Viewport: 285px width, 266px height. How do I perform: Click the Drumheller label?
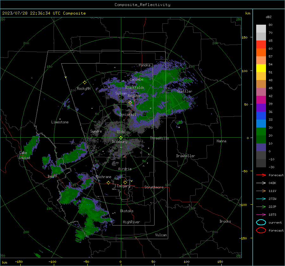186,156
